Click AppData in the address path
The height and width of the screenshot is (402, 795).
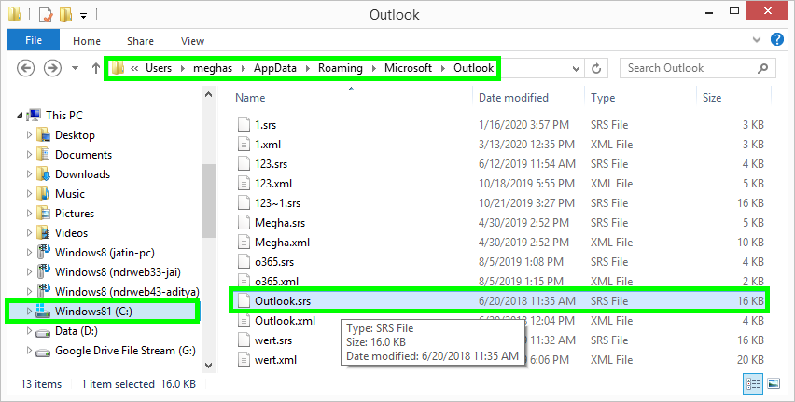point(275,68)
